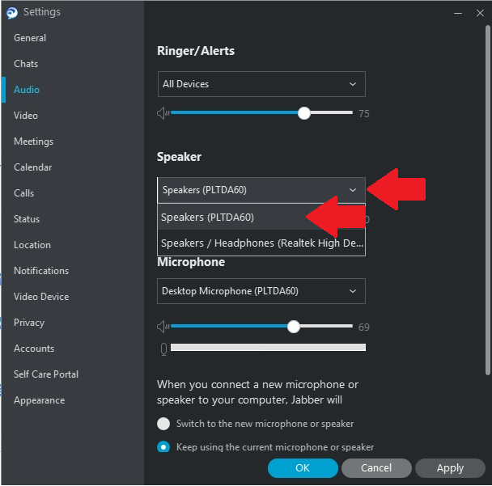Go to Video Device settings
This screenshot has height=486, width=492.
[x=41, y=297]
